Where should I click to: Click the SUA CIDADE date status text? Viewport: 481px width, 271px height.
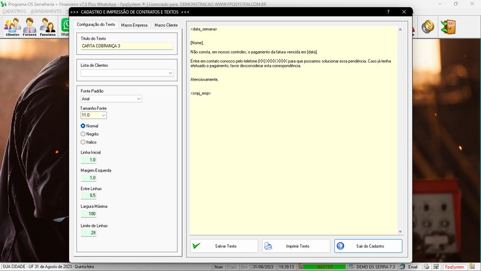[48, 267]
